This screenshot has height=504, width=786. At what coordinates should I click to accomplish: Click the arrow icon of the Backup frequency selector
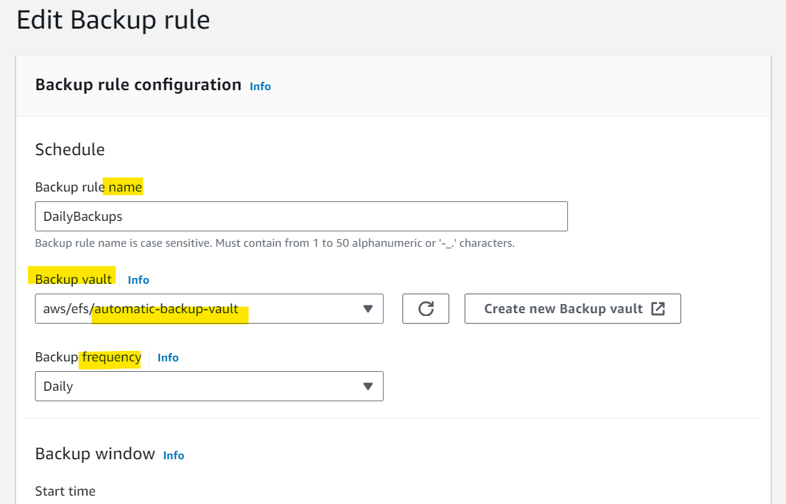point(368,386)
